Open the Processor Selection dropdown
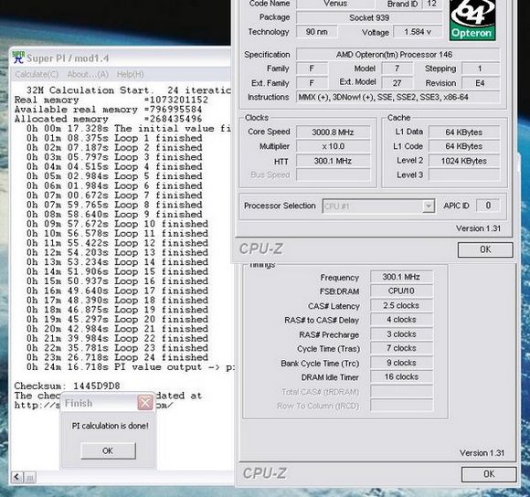This screenshot has width=530, height=497. 378,206
